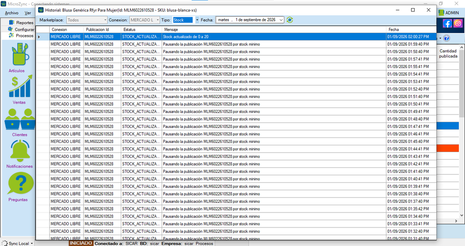The height and width of the screenshot is (246, 465).
Task: Select the row dated 01:40:41 PM
Action: point(236,179)
